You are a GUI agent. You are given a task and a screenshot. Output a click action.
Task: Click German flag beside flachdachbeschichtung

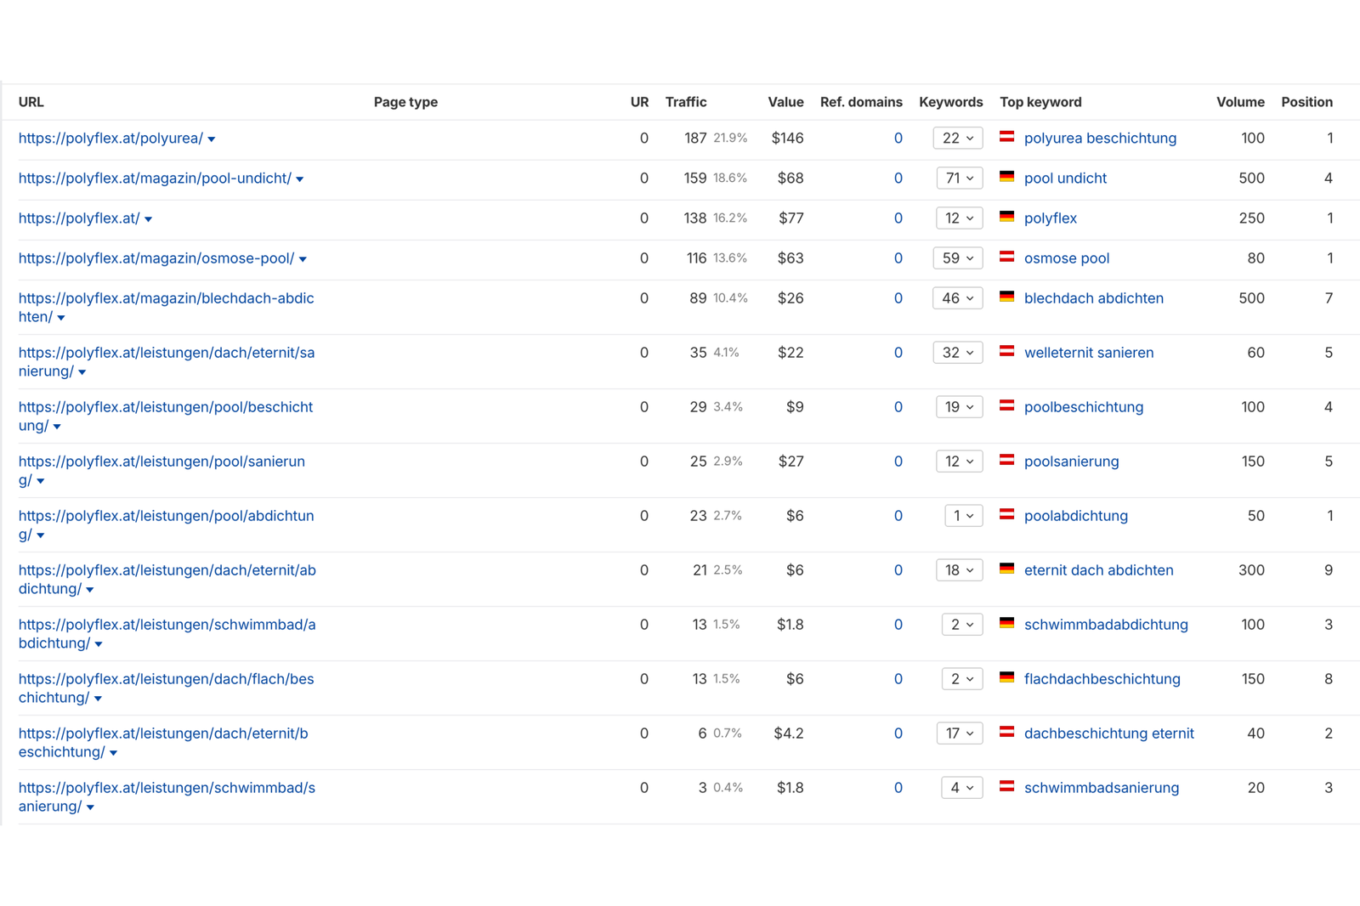pyautogui.click(x=1006, y=677)
